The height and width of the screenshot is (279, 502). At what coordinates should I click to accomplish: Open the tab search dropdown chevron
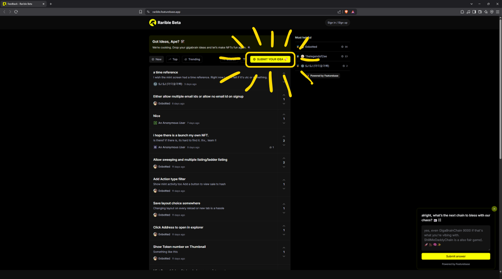(472, 4)
